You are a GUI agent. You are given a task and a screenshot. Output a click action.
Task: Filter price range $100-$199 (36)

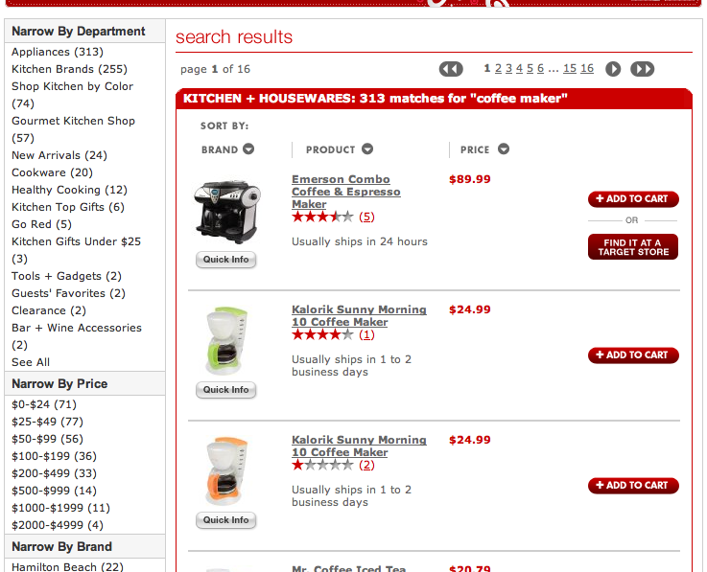(x=54, y=456)
